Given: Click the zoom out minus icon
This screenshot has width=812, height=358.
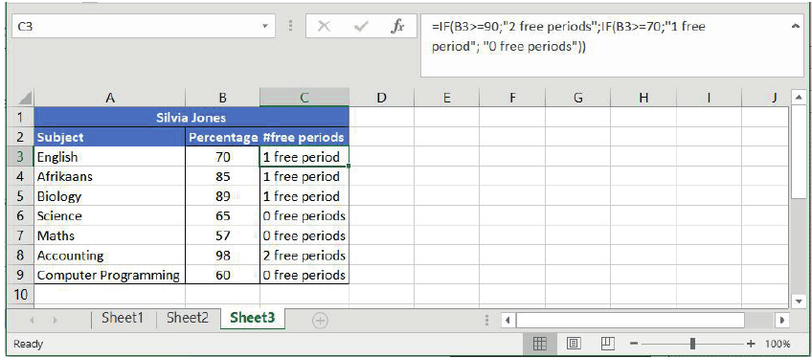Looking at the screenshot, I should pos(635,344).
